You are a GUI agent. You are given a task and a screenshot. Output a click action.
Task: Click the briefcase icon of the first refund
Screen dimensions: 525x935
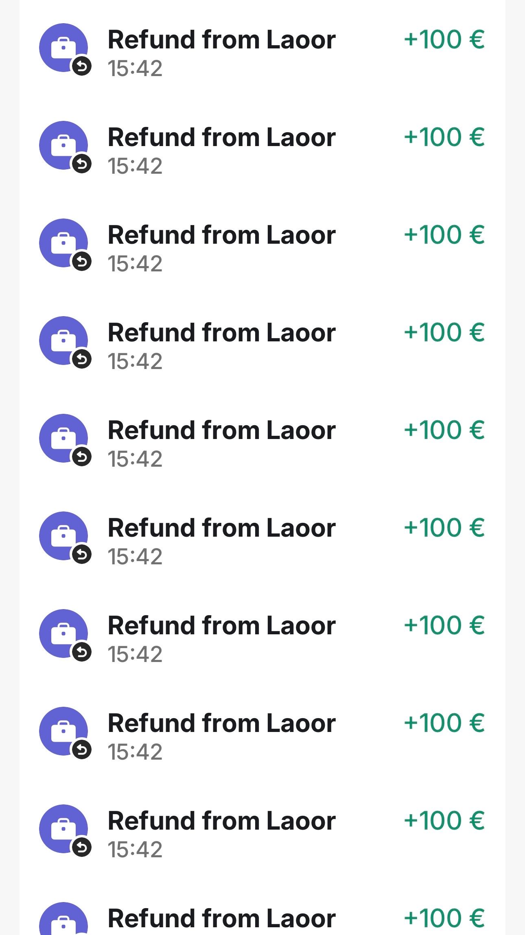coord(63,47)
